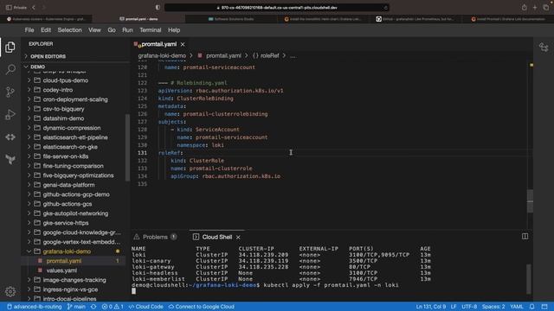Click the layout icon in status bar
The height and width of the screenshot is (311, 554).
544,307
